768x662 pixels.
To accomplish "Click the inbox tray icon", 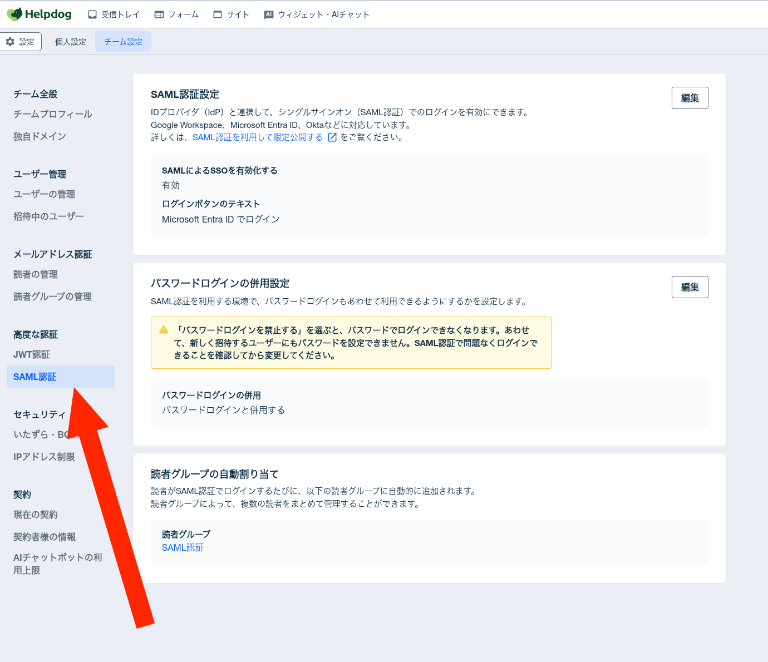I will click(x=92, y=14).
